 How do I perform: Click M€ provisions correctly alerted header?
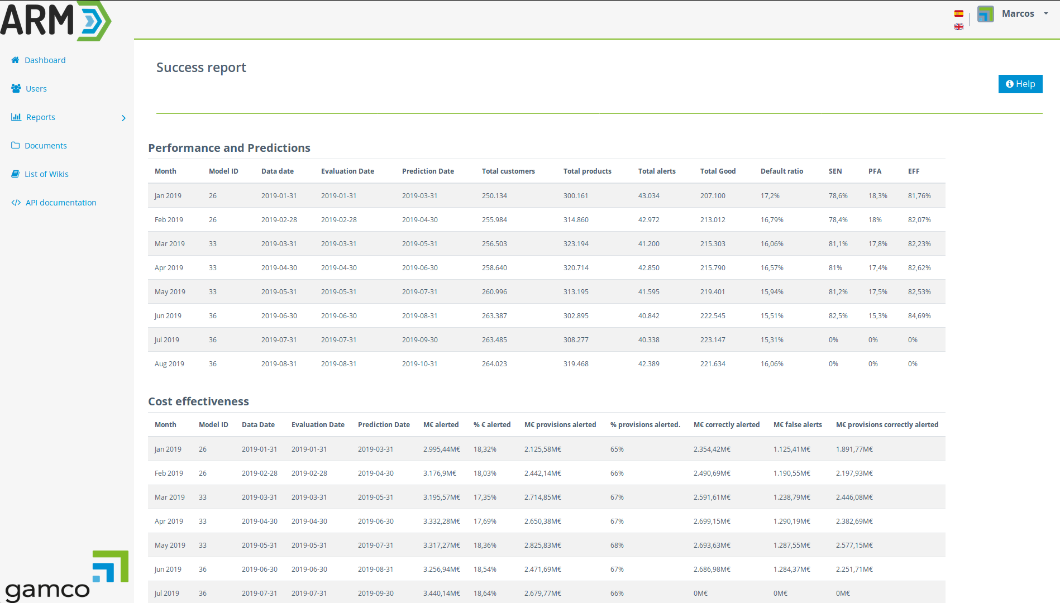tap(887, 425)
